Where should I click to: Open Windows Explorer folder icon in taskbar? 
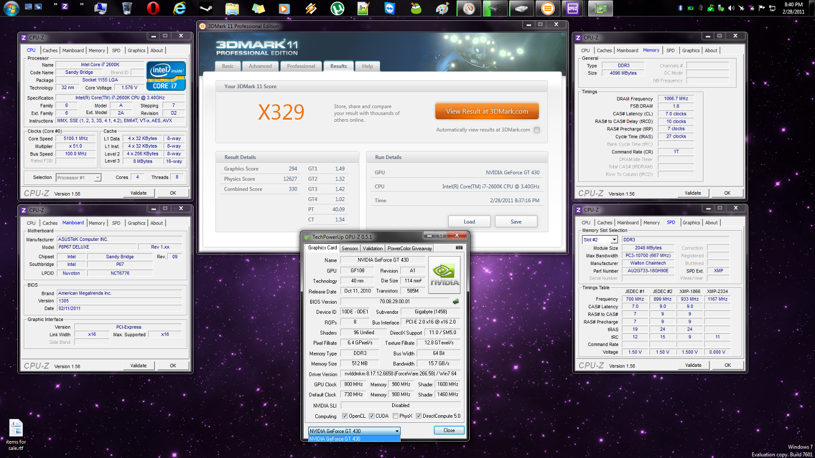tap(232, 8)
